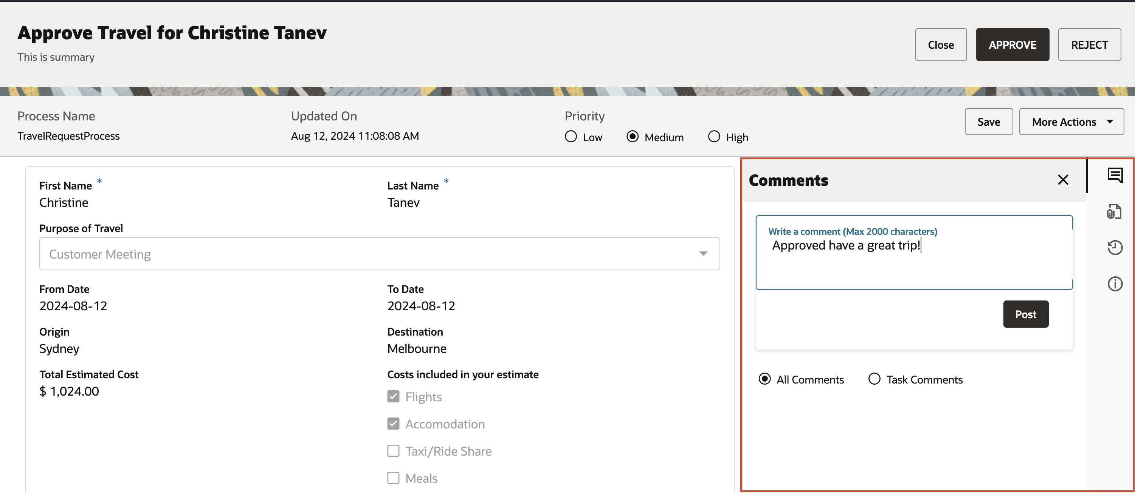Reject the travel request

pos(1090,44)
